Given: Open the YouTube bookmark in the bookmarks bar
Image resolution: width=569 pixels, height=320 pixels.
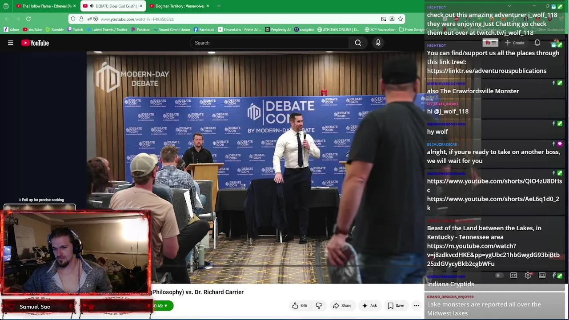Looking at the screenshot, I should [33, 30].
